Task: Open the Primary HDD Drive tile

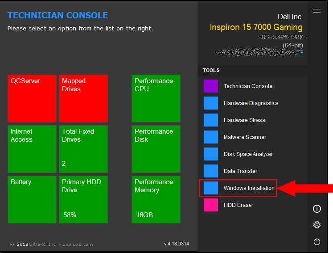Action: click(x=83, y=199)
